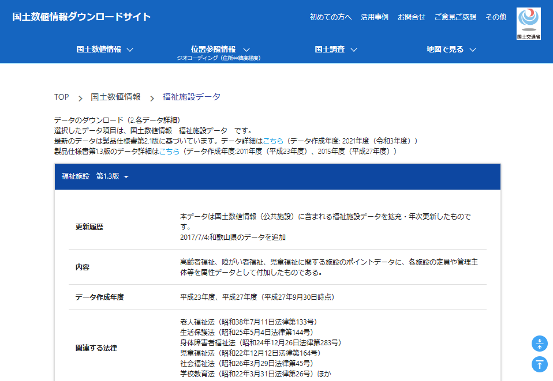Click the scroll-to-top round arrow button

tap(539, 364)
